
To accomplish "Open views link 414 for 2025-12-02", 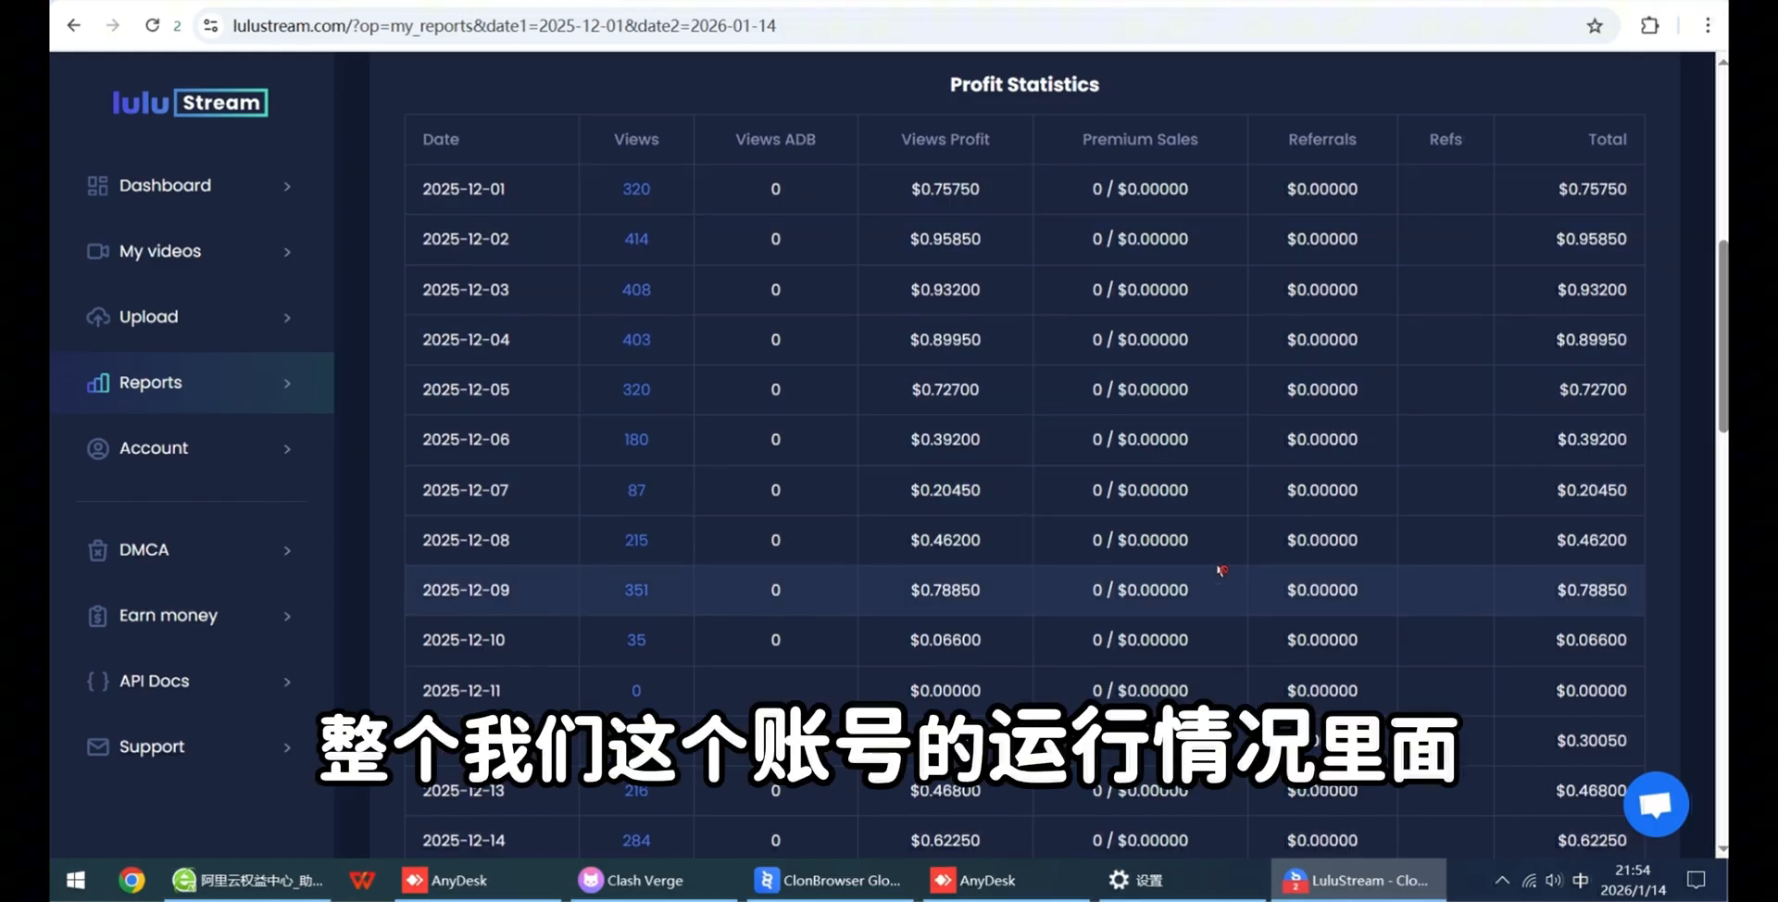I will click(636, 239).
